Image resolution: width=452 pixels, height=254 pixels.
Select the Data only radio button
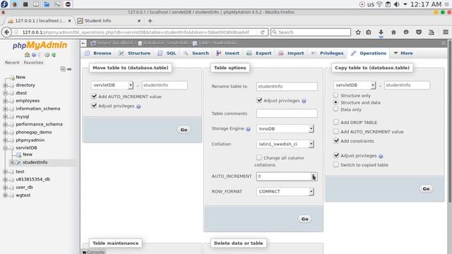[336, 109]
